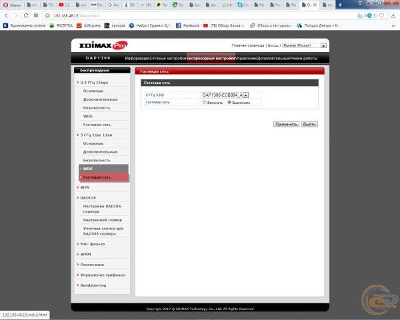
Task: Open the Facebook bookmark
Action: tap(188, 25)
